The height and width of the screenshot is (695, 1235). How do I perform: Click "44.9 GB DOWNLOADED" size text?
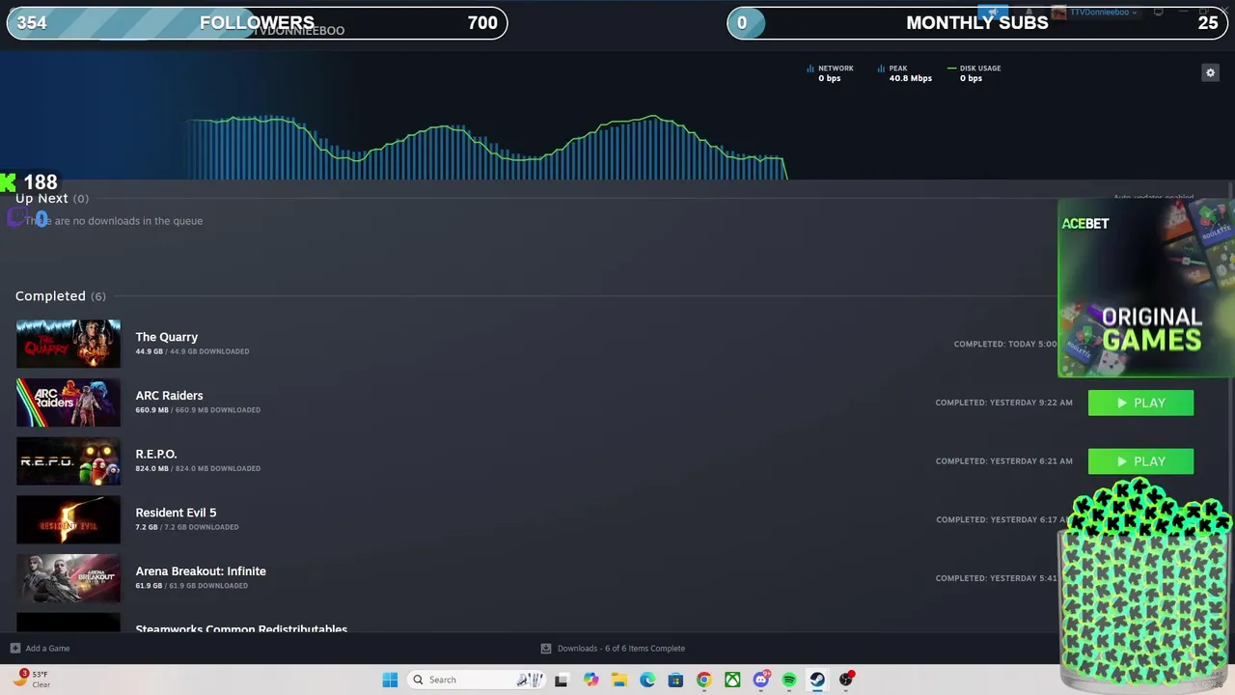click(x=209, y=351)
